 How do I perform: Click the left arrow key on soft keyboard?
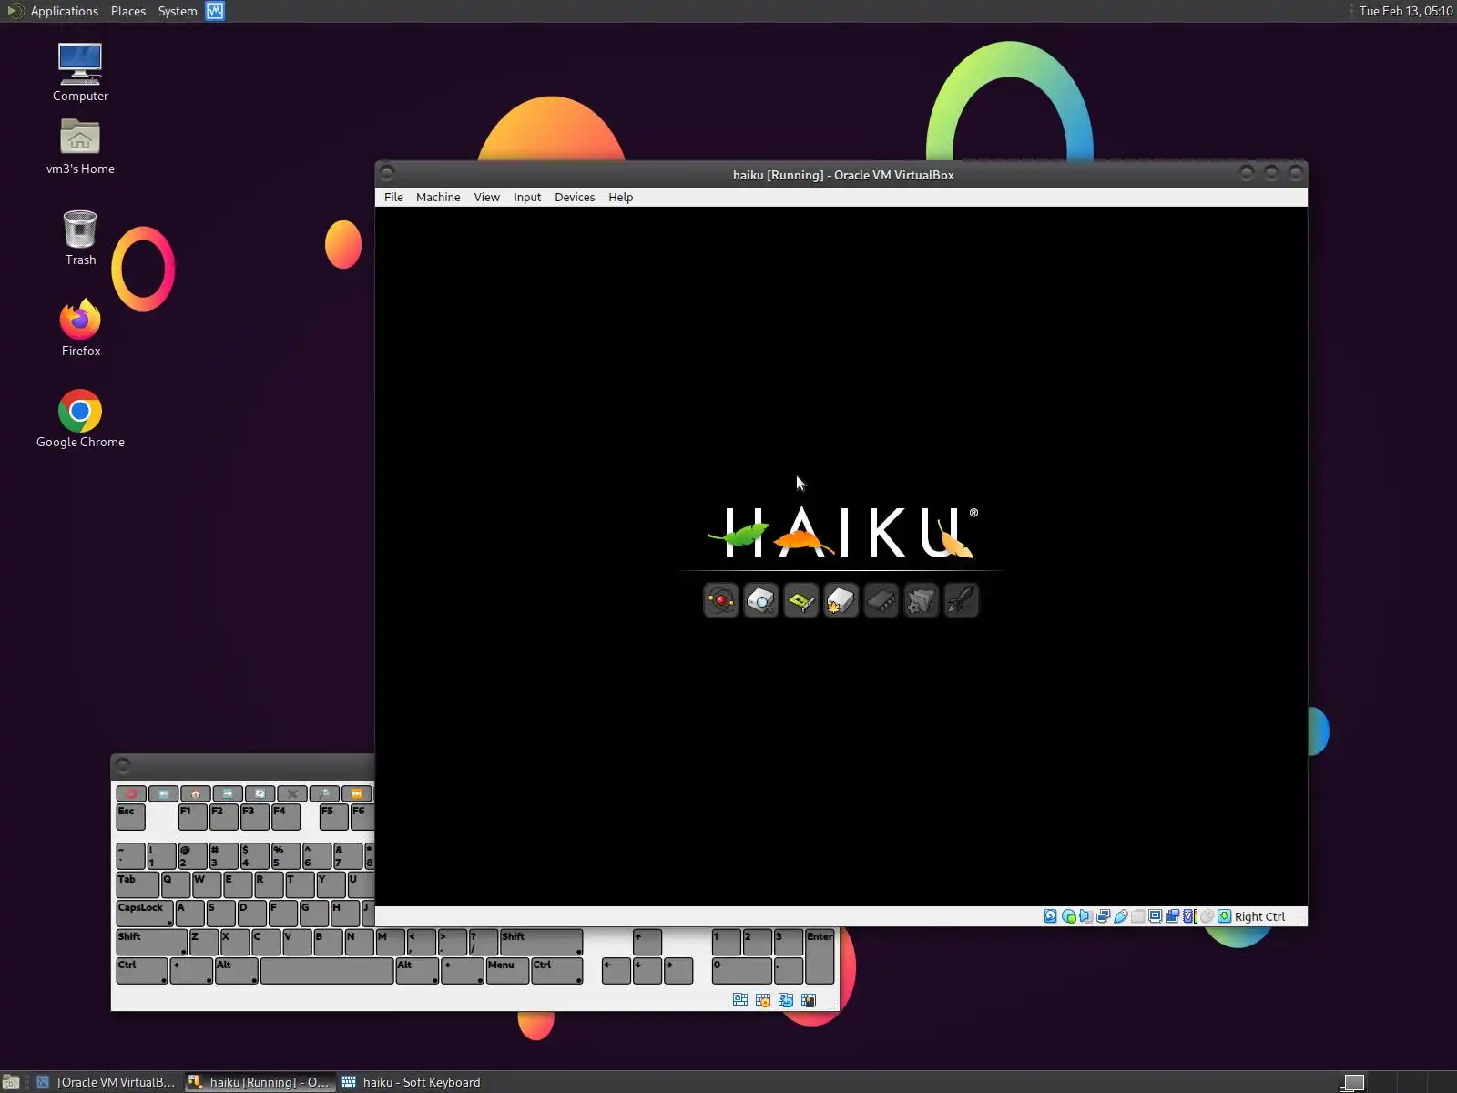pyautogui.click(x=616, y=971)
